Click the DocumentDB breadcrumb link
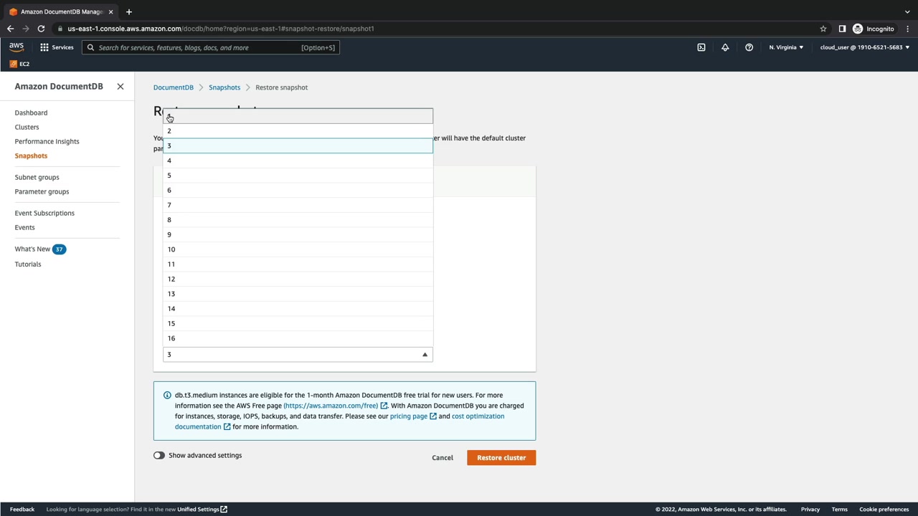Viewport: 918px width, 516px height. (174, 87)
